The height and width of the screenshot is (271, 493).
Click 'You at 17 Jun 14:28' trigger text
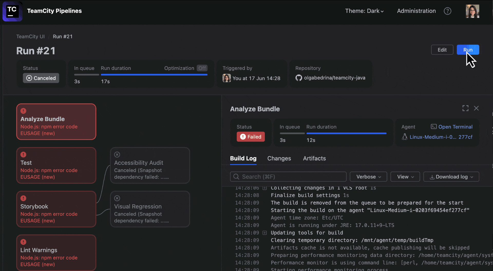click(256, 78)
